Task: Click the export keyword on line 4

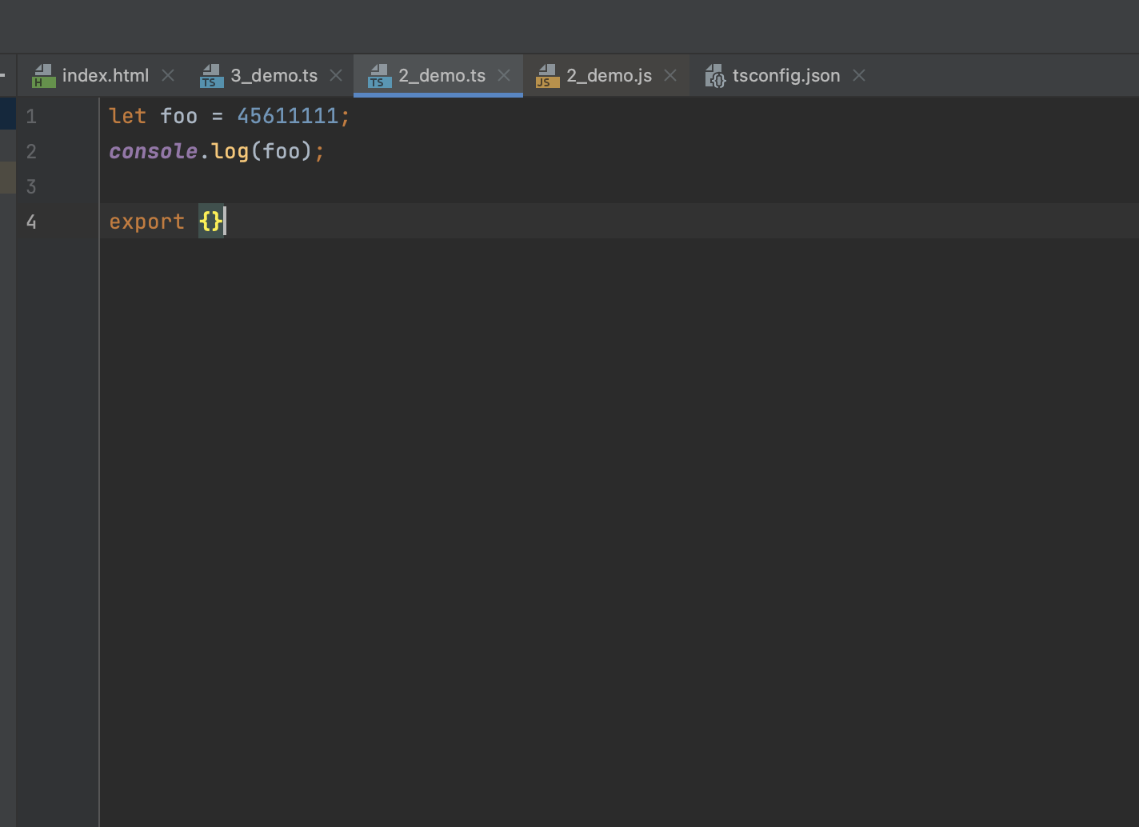Action: coord(146,222)
